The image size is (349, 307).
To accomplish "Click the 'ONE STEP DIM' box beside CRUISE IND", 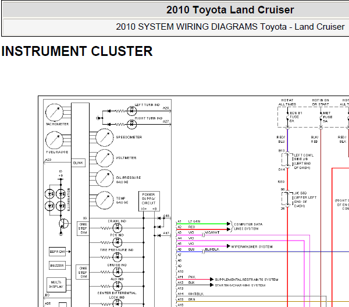I will coord(83,272).
